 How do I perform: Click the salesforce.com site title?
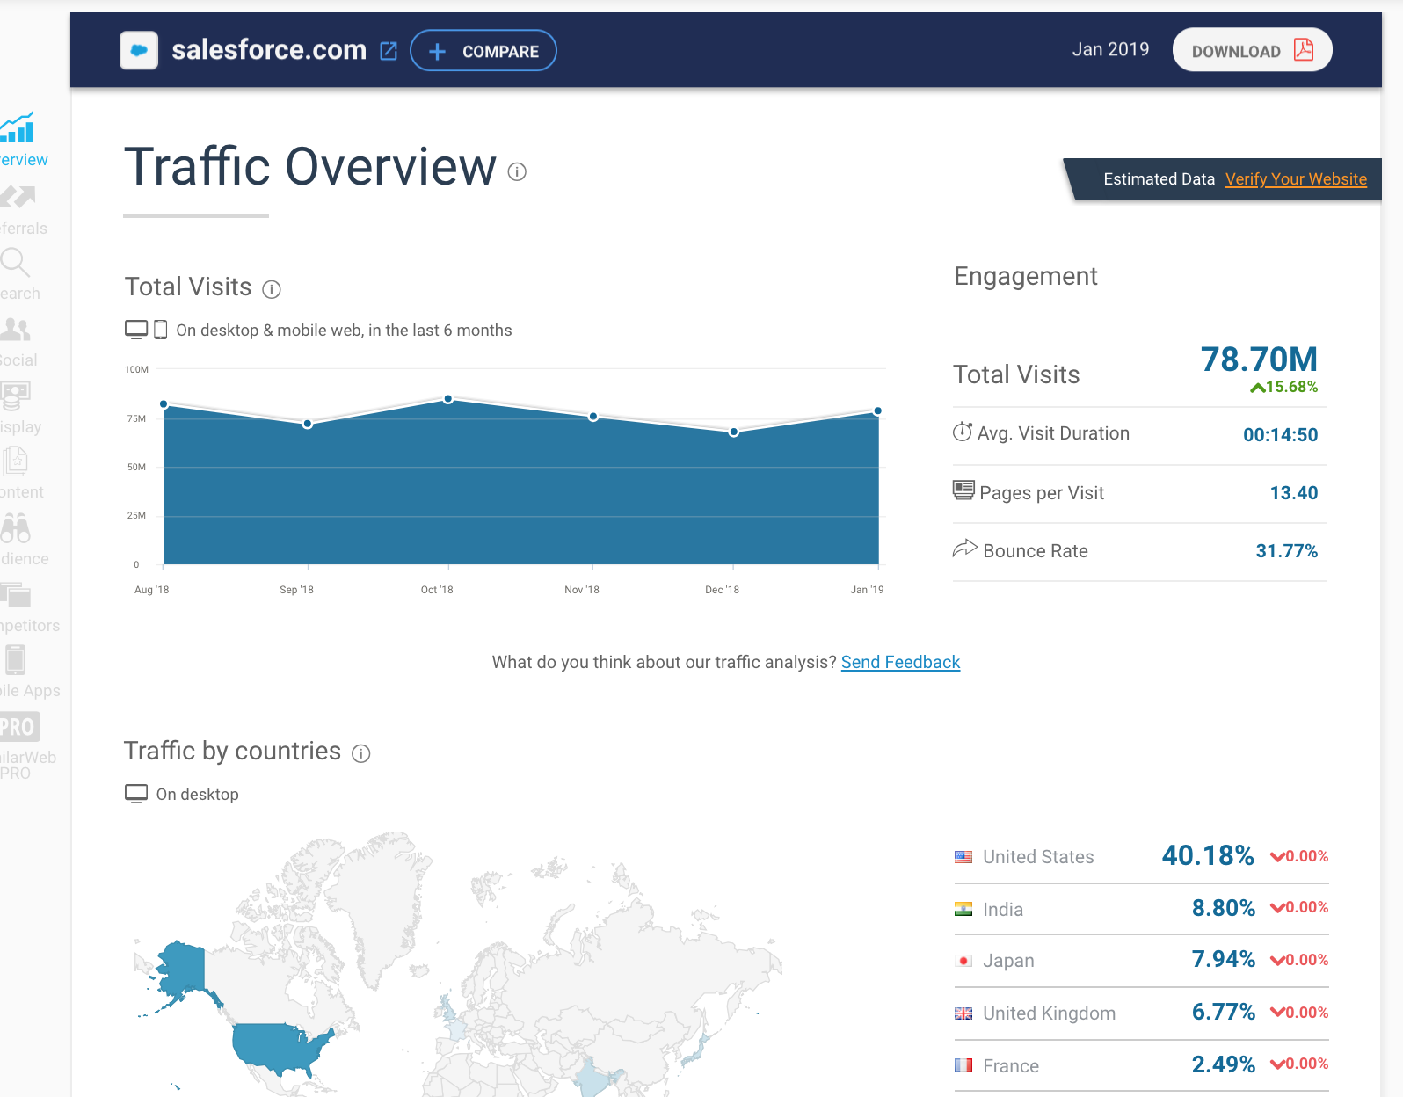[x=269, y=50]
